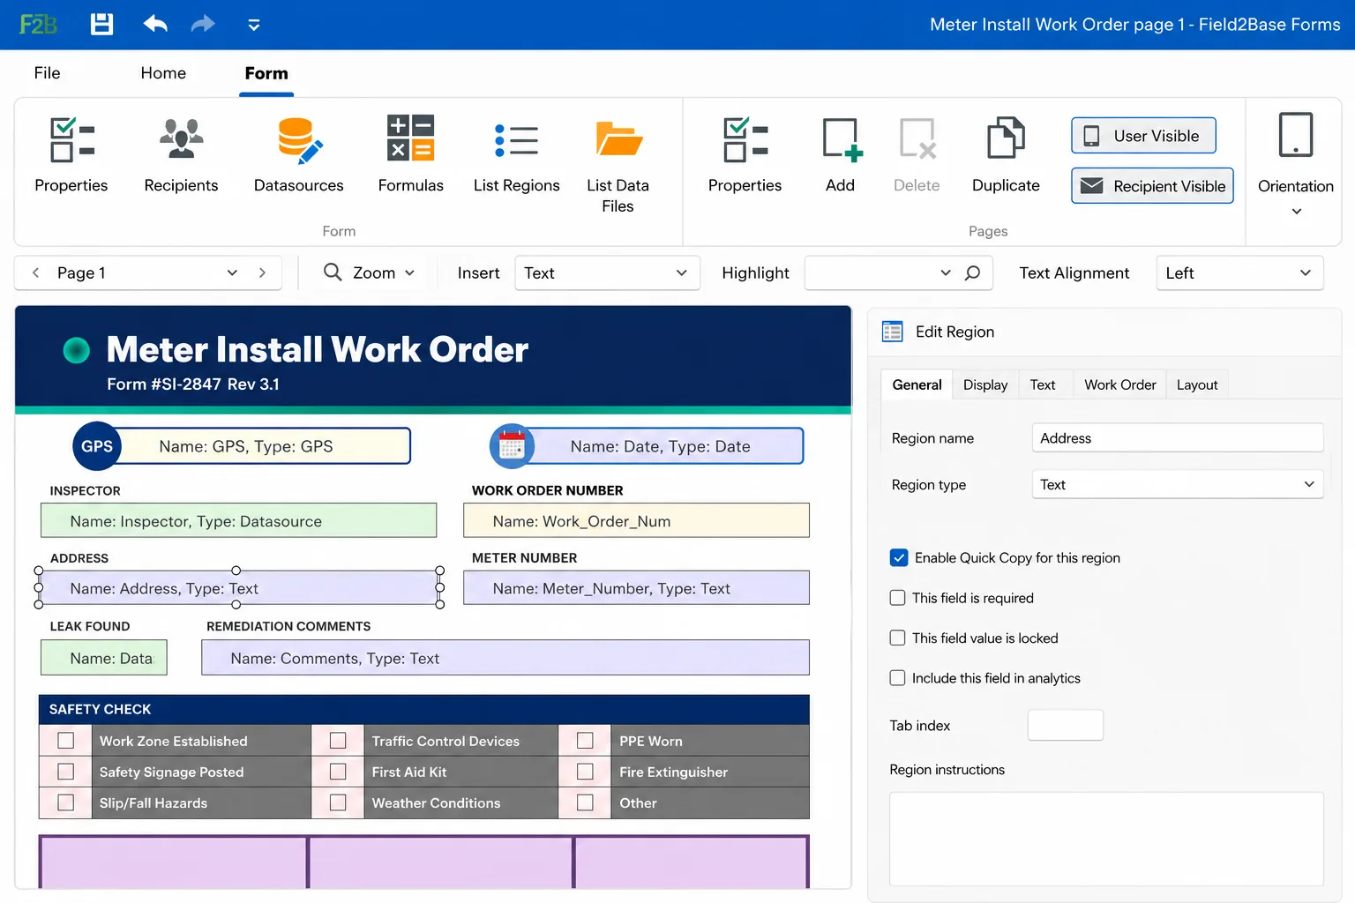Click the green circle in form header
Screen dimensions: 1355x903
[x=77, y=350]
